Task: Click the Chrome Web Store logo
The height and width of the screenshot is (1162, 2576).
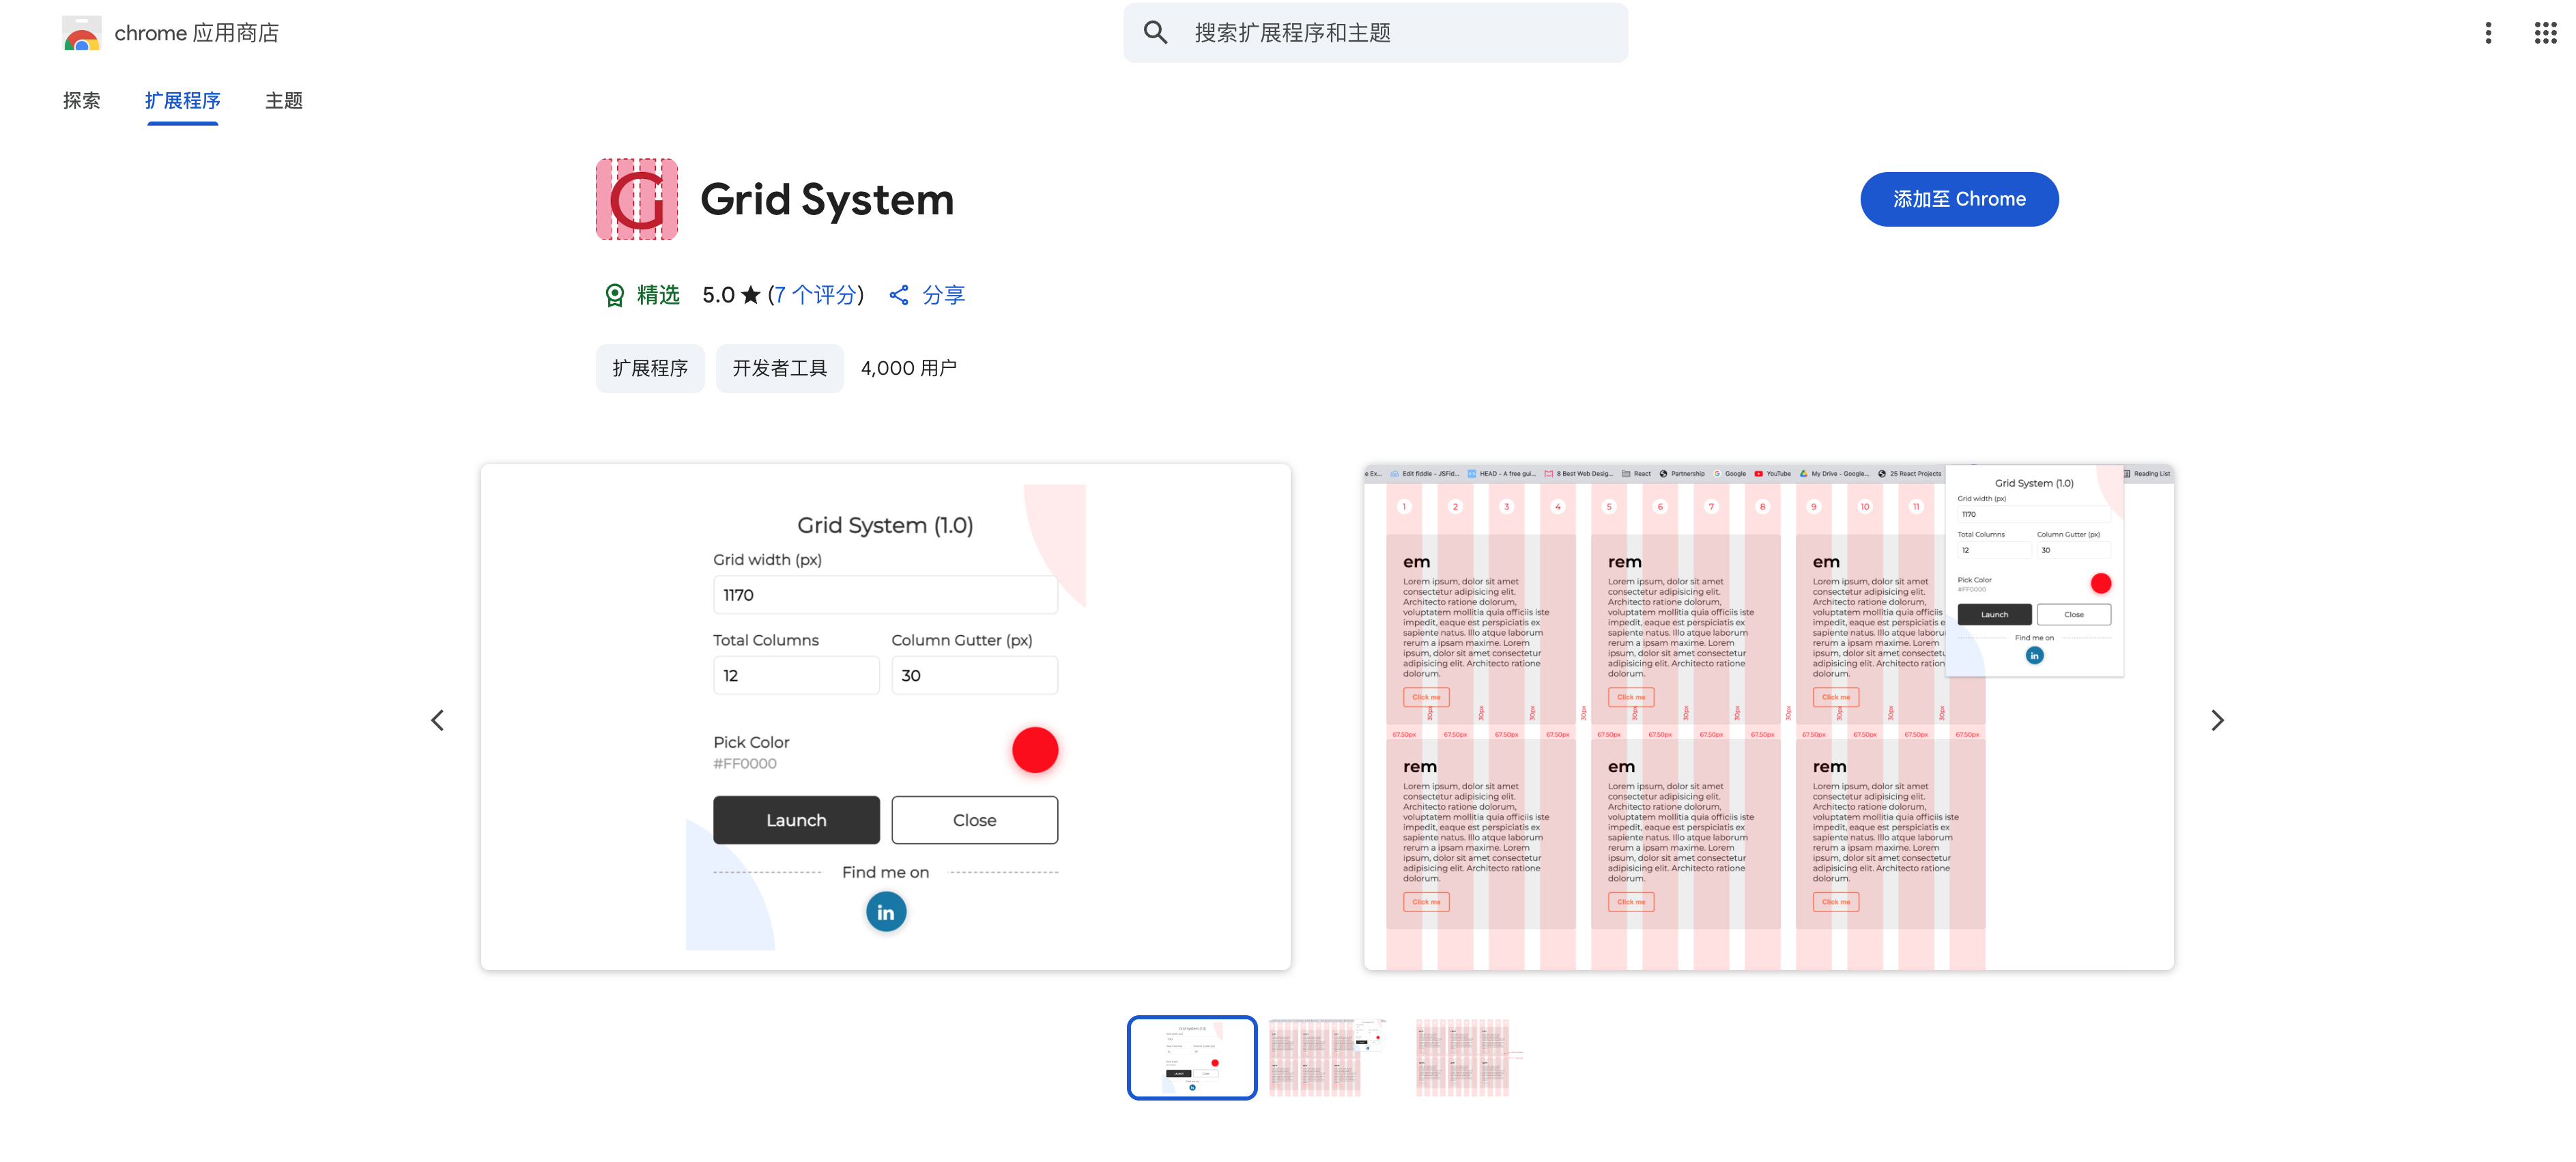Action: pyautogui.click(x=82, y=33)
